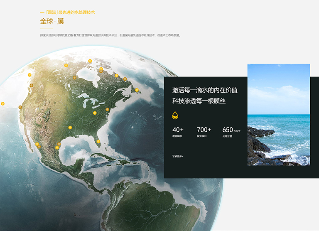Select the dark marker west of Hudson Bay
Image resolution: width=319 pixels, height=231 pixels.
(x=75, y=78)
